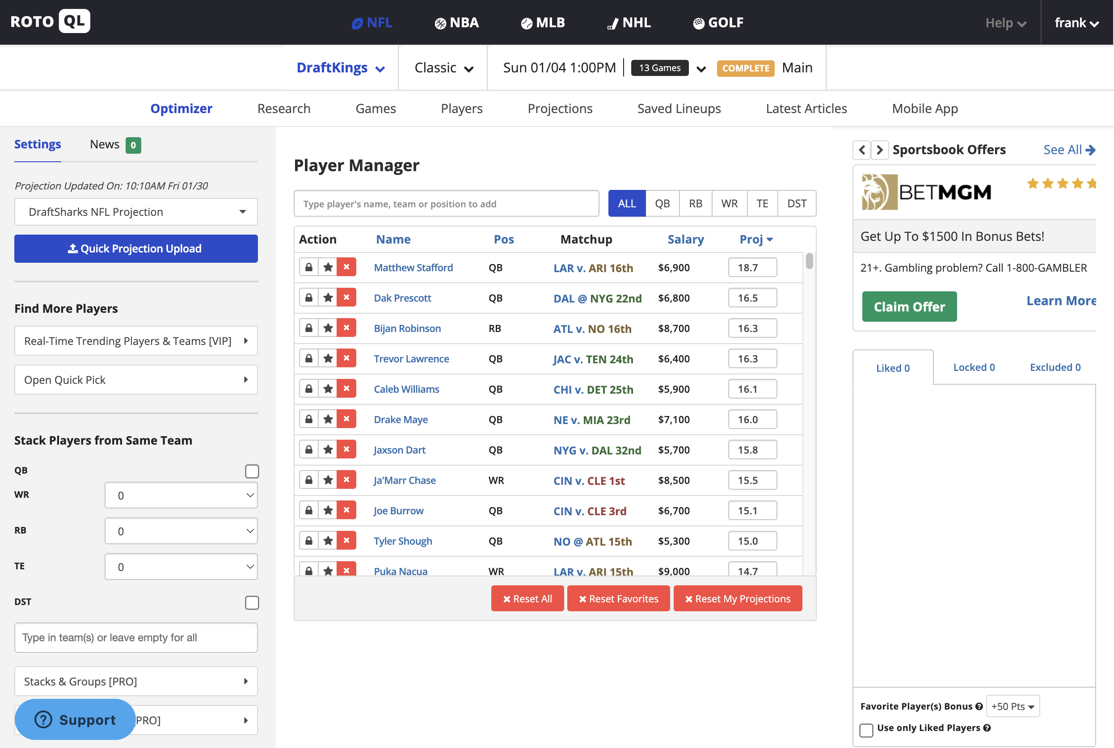Expand Open Quick Pick

[136, 380]
